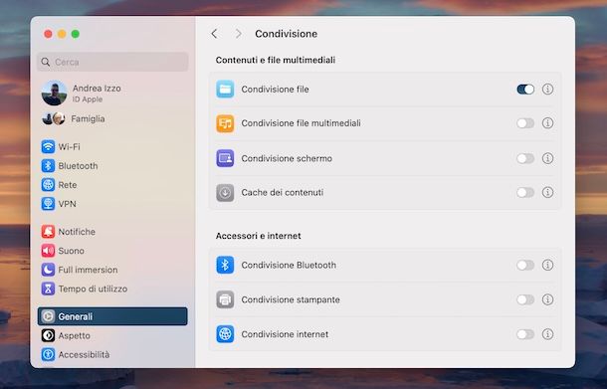
Task: Click the Condivisione stampante printer icon
Action: pos(225,299)
